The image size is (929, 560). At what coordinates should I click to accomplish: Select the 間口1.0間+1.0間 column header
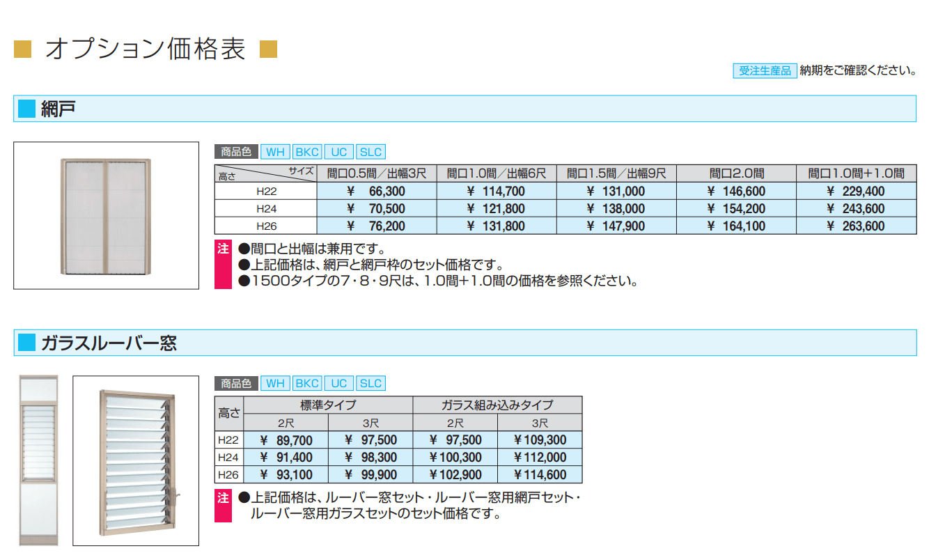tap(856, 173)
